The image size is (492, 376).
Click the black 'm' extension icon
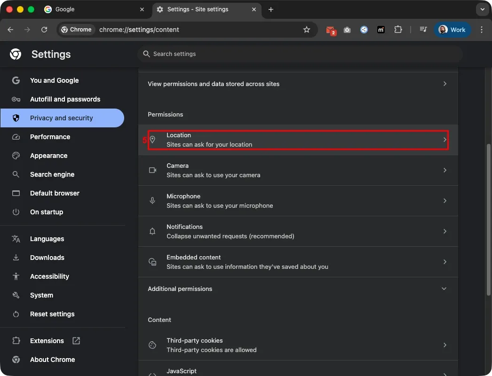tap(381, 30)
